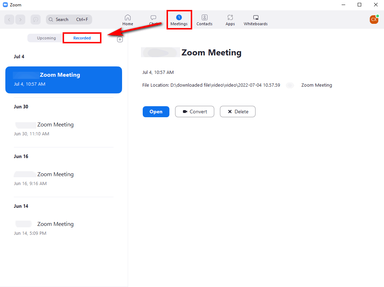Click the Jun 14 date header
The height and width of the screenshot is (287, 384).
21,206
